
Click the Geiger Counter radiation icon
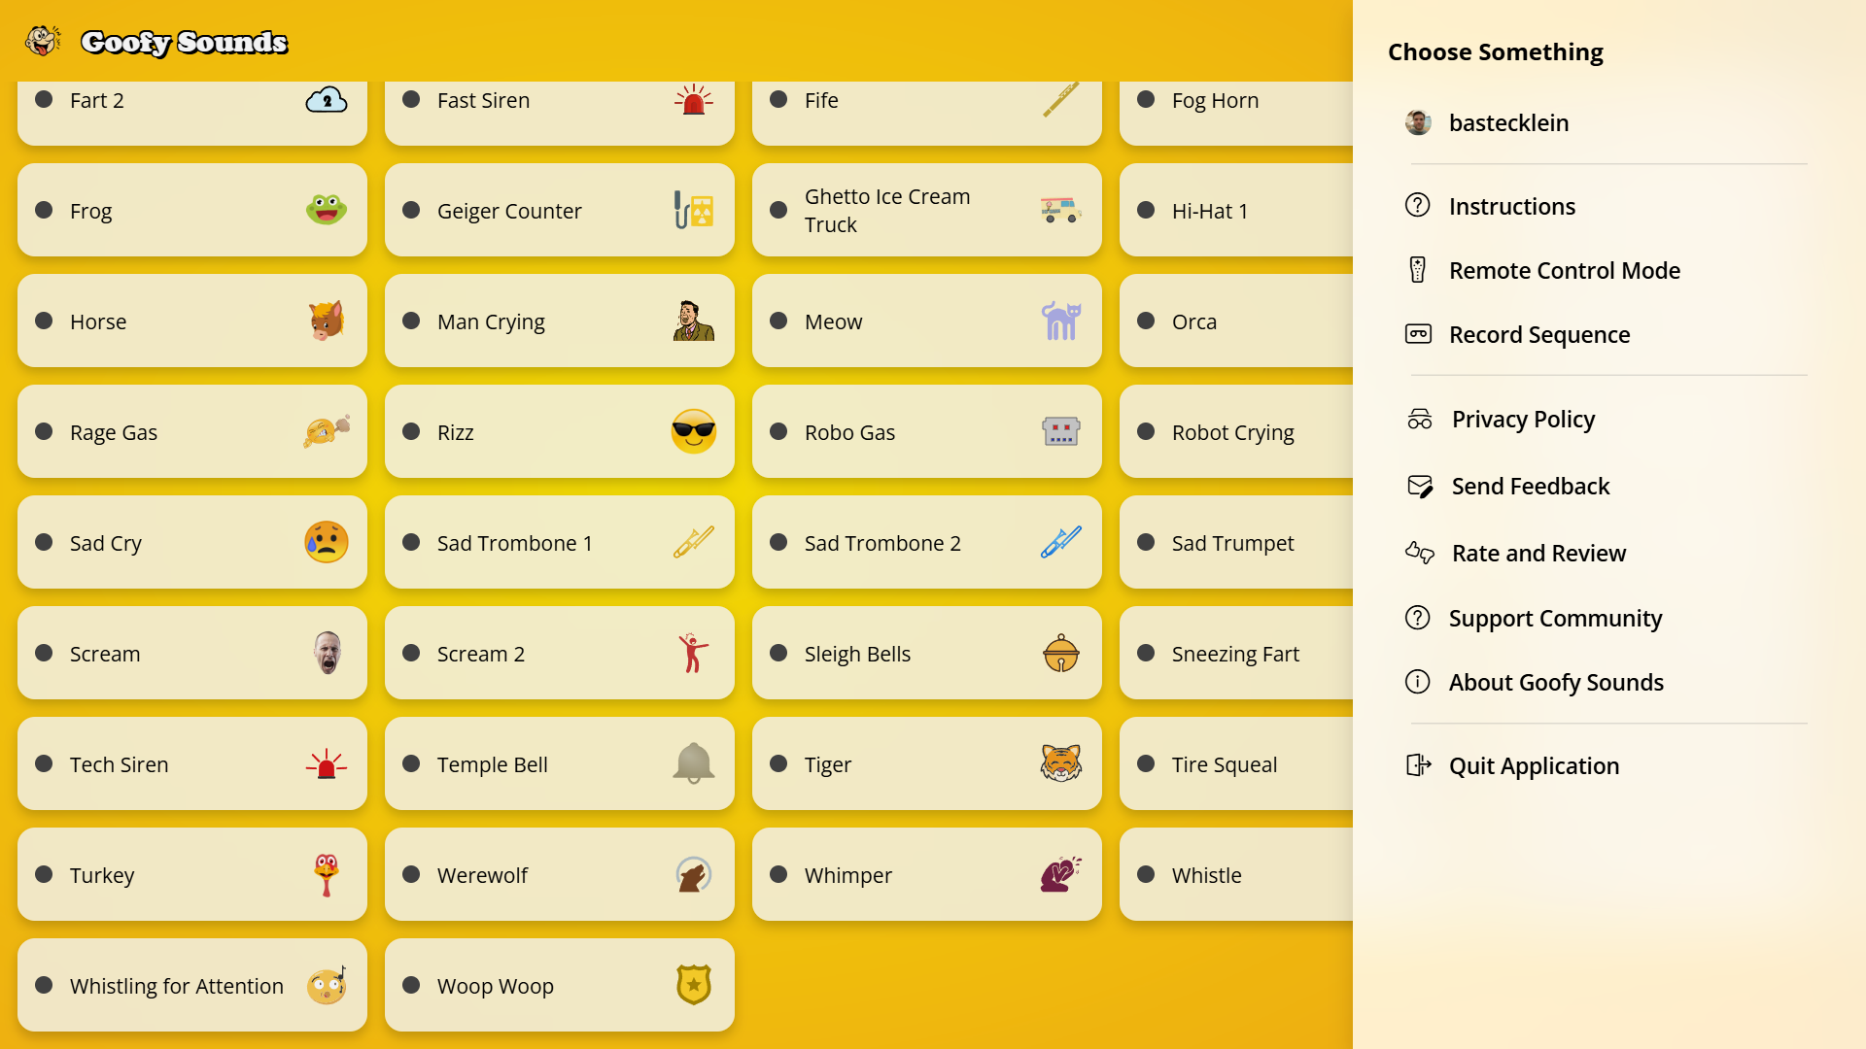pos(694,210)
